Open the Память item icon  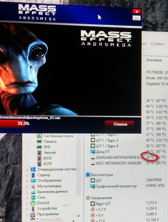point(39,142)
